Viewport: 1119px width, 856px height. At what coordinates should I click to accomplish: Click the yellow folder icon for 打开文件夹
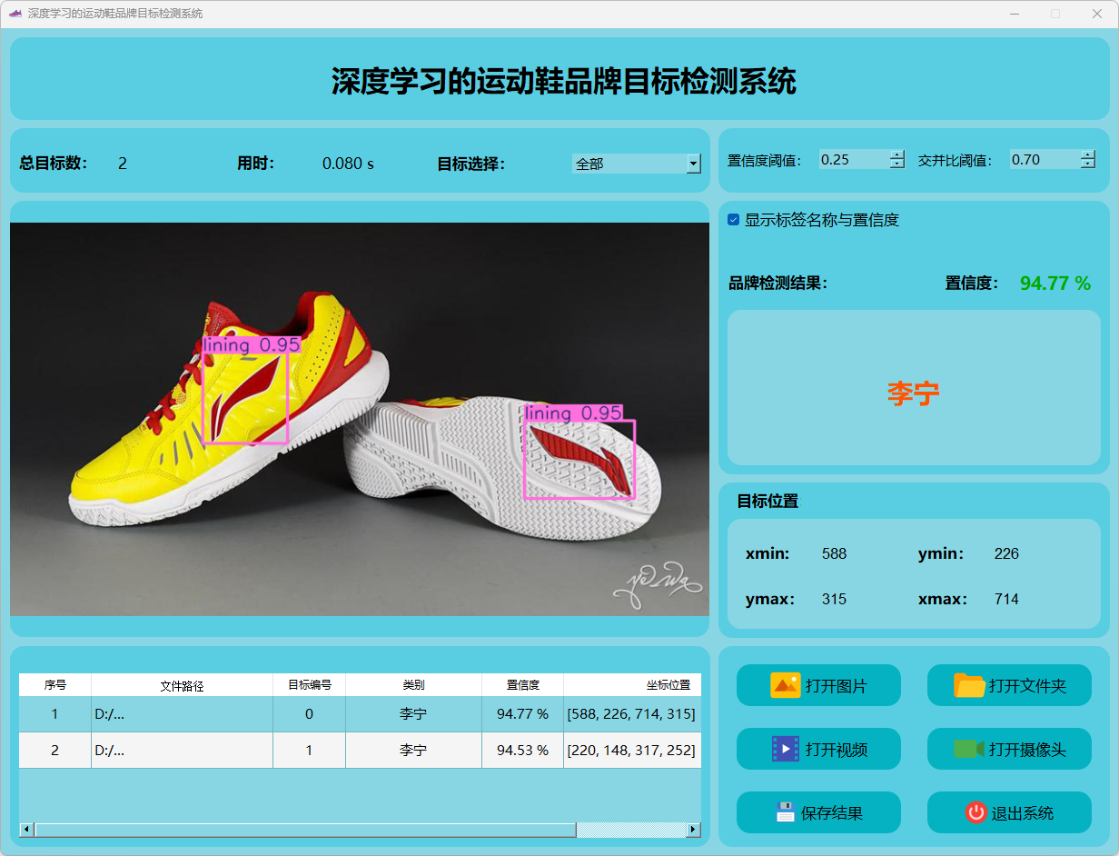point(969,685)
